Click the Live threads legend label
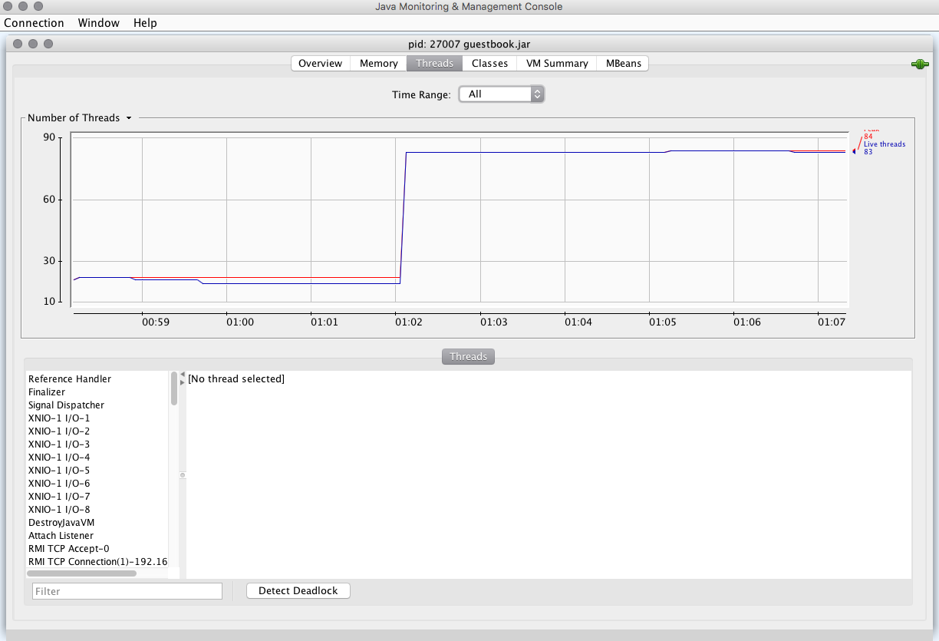This screenshot has width=939, height=641. point(885,144)
